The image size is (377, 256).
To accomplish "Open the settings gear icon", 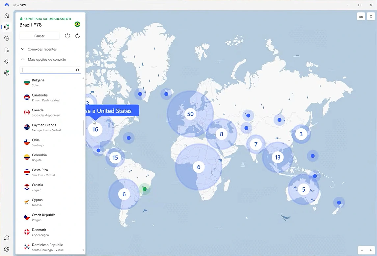I will (7, 249).
